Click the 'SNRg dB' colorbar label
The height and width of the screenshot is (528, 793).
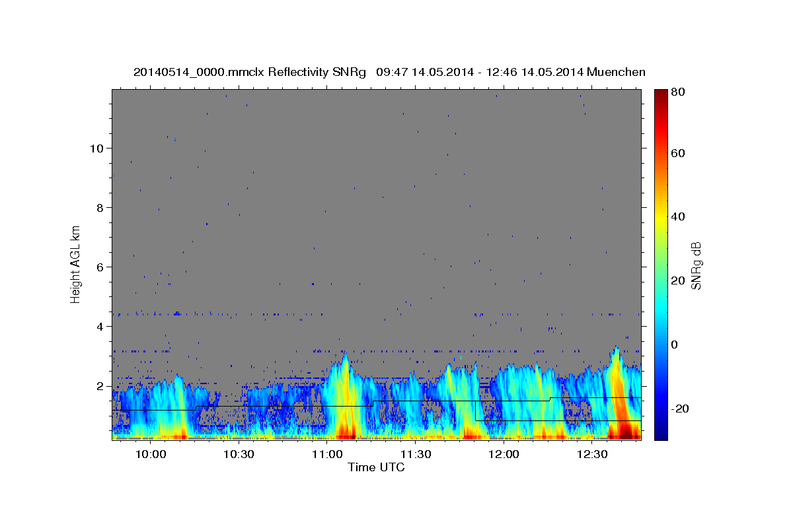click(x=696, y=264)
